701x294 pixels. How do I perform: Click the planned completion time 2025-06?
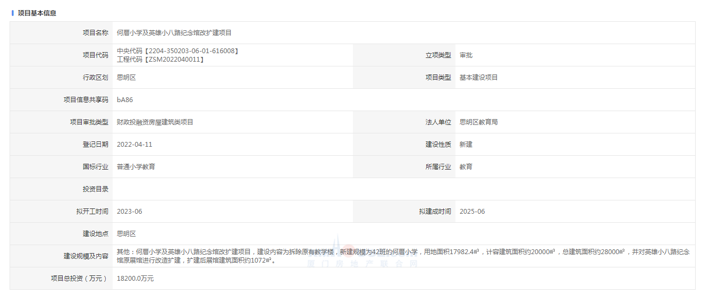(472, 212)
